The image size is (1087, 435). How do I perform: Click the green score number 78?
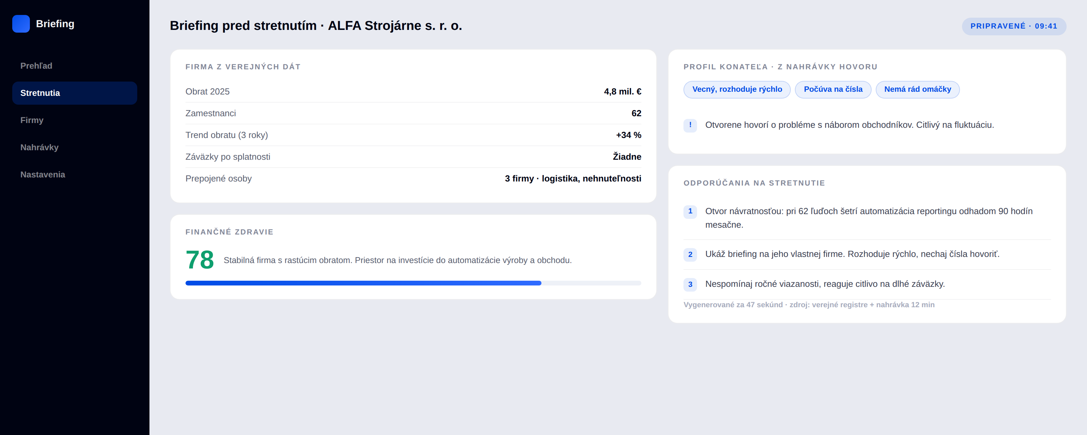[x=200, y=260]
